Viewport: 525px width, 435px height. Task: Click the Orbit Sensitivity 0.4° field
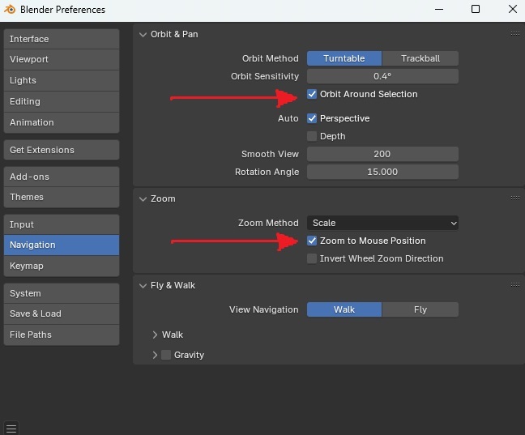[382, 76]
